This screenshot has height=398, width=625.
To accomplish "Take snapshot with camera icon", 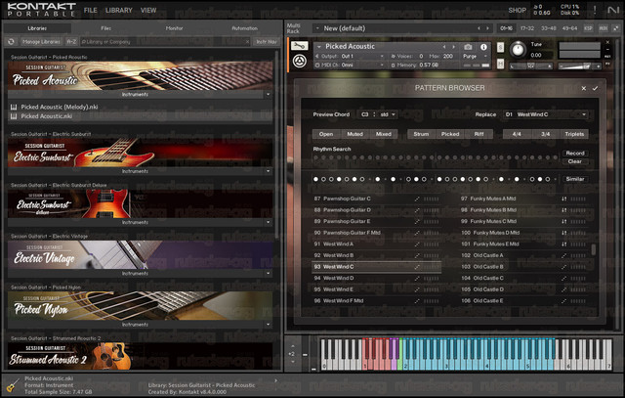I will [468, 47].
